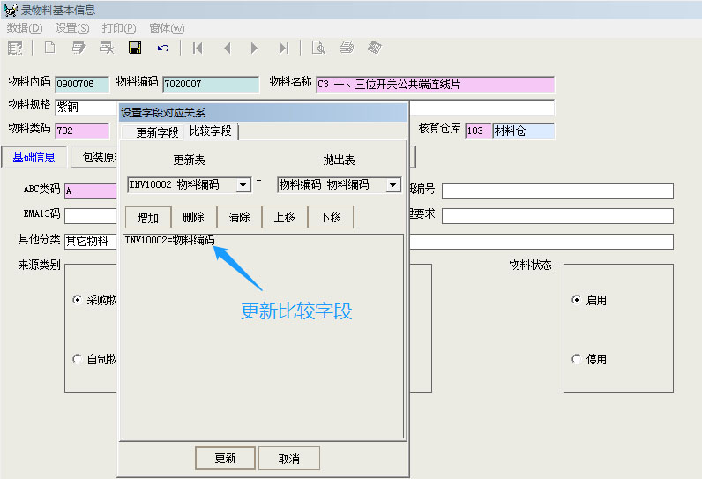Switch to the 更新字段 tab

coord(156,132)
